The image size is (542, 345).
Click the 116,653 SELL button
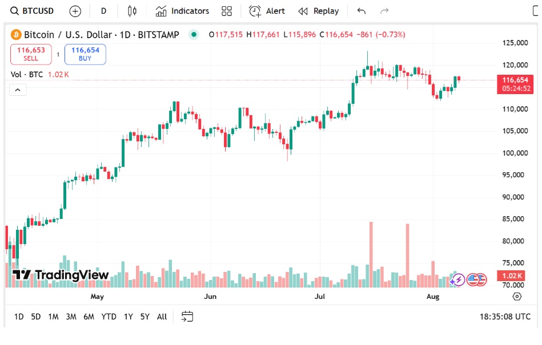(31, 54)
